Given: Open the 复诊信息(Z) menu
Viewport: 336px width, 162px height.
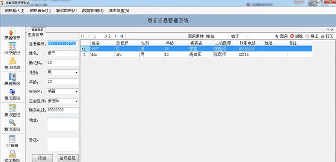Looking at the screenshot, I should (67, 11).
